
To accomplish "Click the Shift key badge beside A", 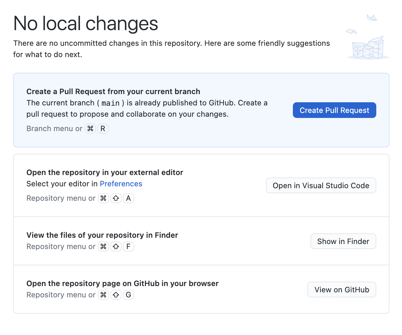I will 116,198.
